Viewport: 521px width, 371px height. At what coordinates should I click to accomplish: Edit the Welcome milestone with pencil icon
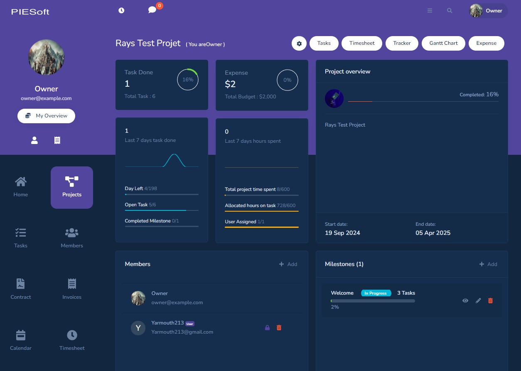[x=478, y=300]
